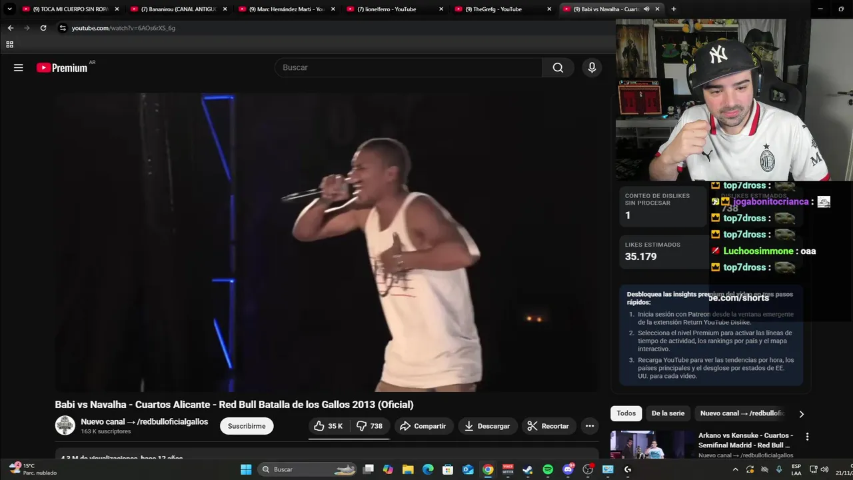Dislike the video showing 738
Viewport: 853px width, 480px height.
370,426
